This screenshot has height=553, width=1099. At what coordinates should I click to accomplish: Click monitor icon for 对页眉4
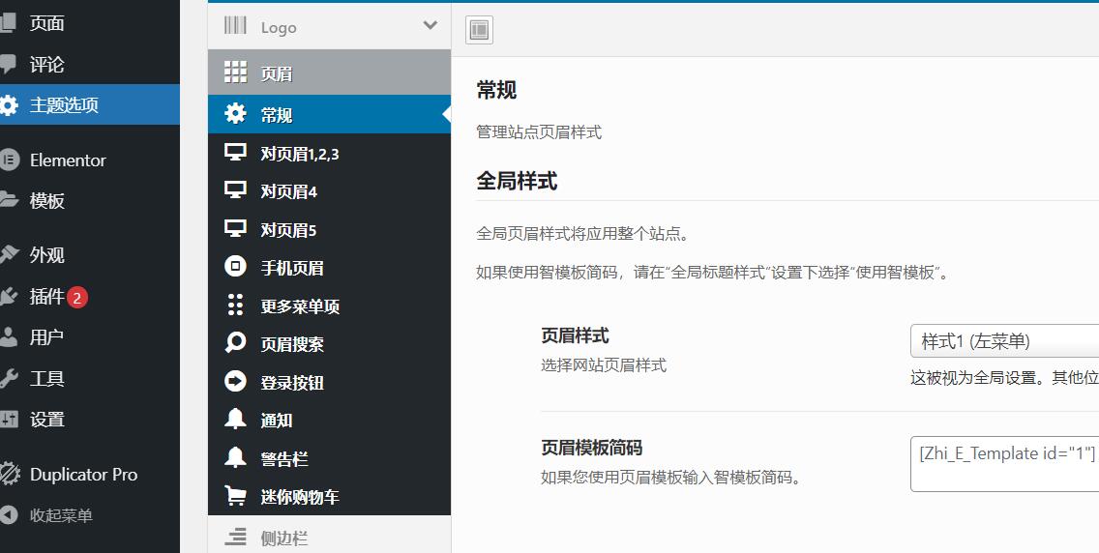click(x=235, y=189)
